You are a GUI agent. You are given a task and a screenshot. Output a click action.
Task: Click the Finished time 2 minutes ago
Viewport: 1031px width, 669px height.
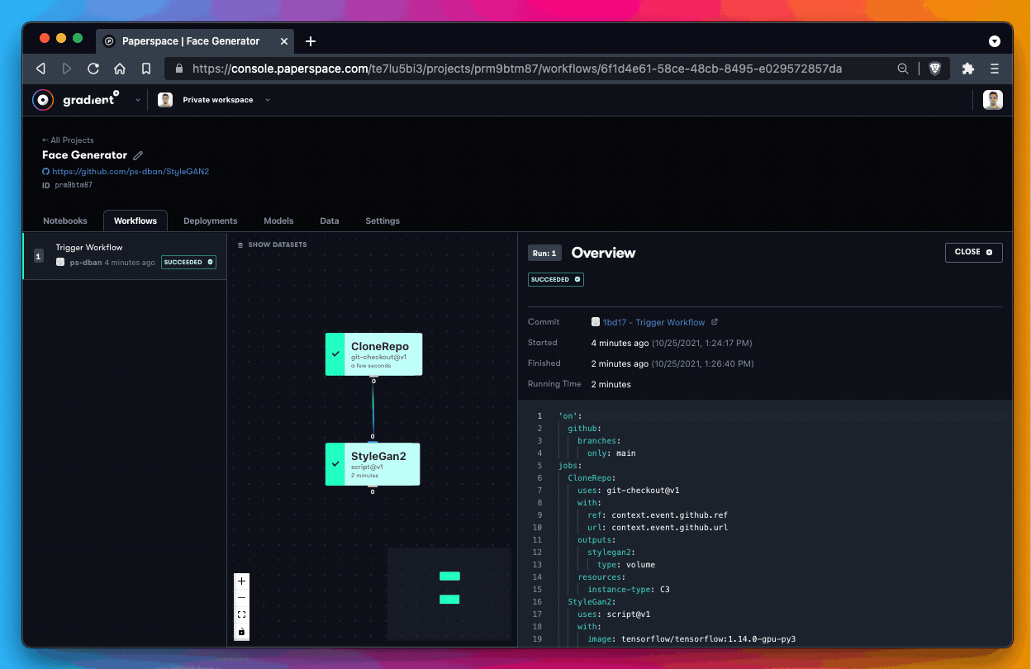click(x=620, y=363)
